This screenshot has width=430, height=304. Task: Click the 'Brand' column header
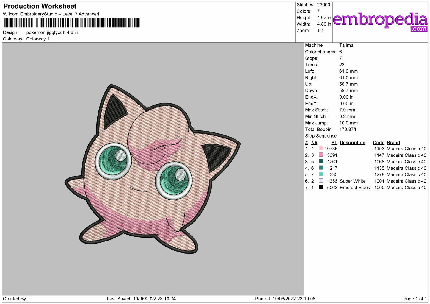[393, 143]
